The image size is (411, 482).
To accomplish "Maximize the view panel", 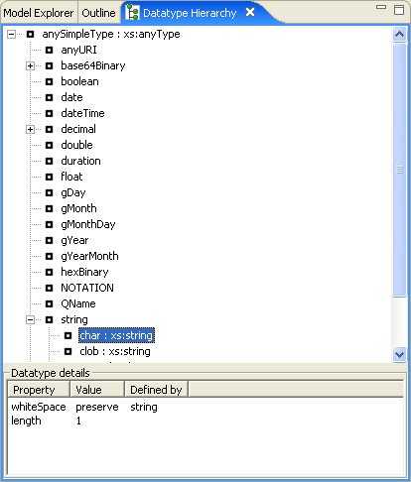I will click(399, 10).
